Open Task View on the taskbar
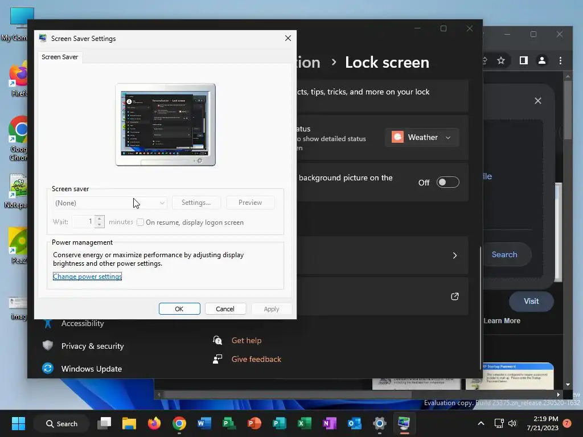Screen dimensions: 583x437 (104, 423)
